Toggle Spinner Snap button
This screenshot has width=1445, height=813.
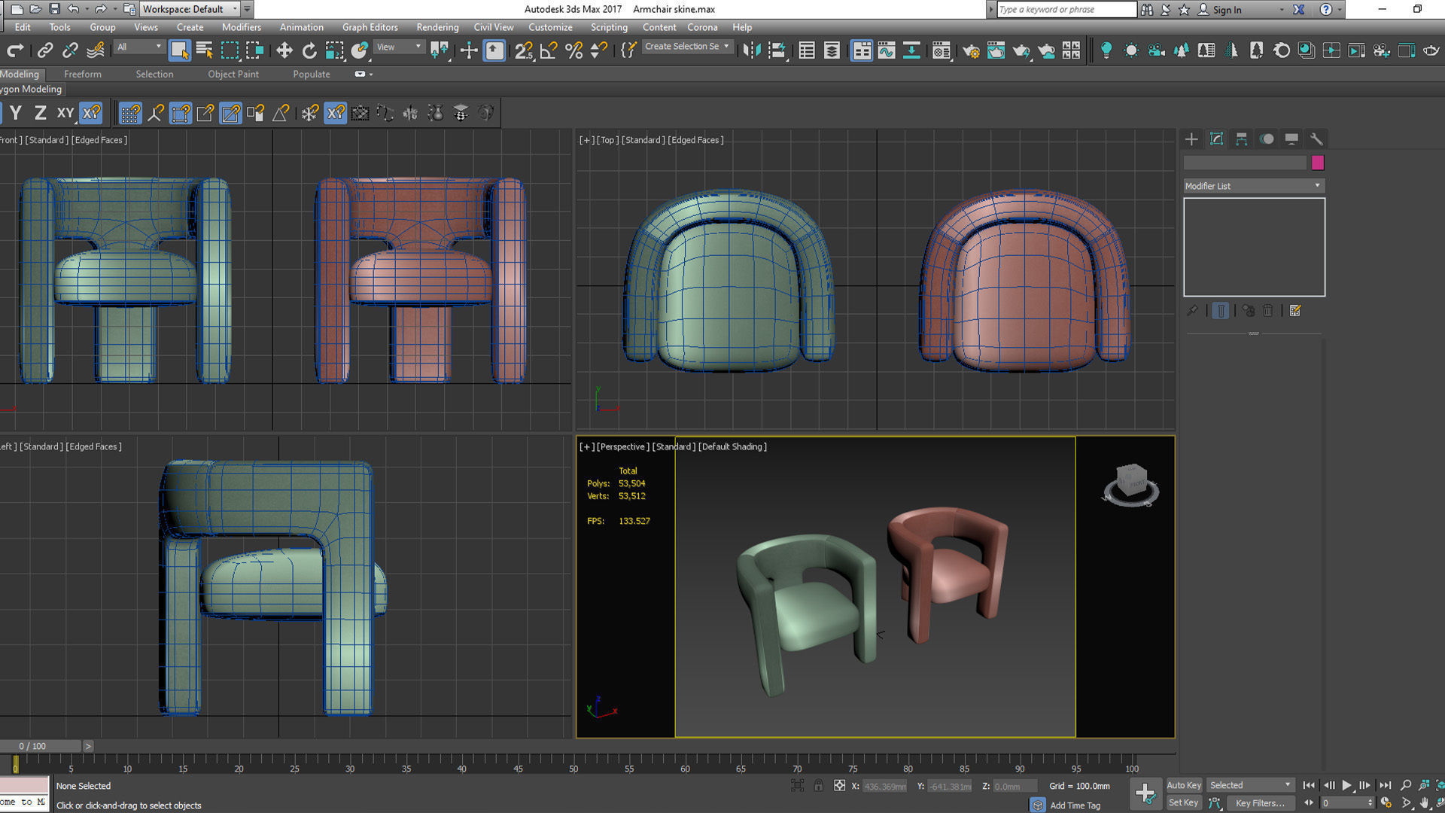point(599,50)
